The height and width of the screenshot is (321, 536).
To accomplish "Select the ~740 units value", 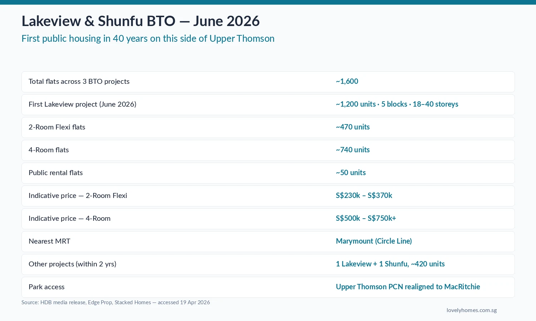I will pyautogui.click(x=353, y=150).
